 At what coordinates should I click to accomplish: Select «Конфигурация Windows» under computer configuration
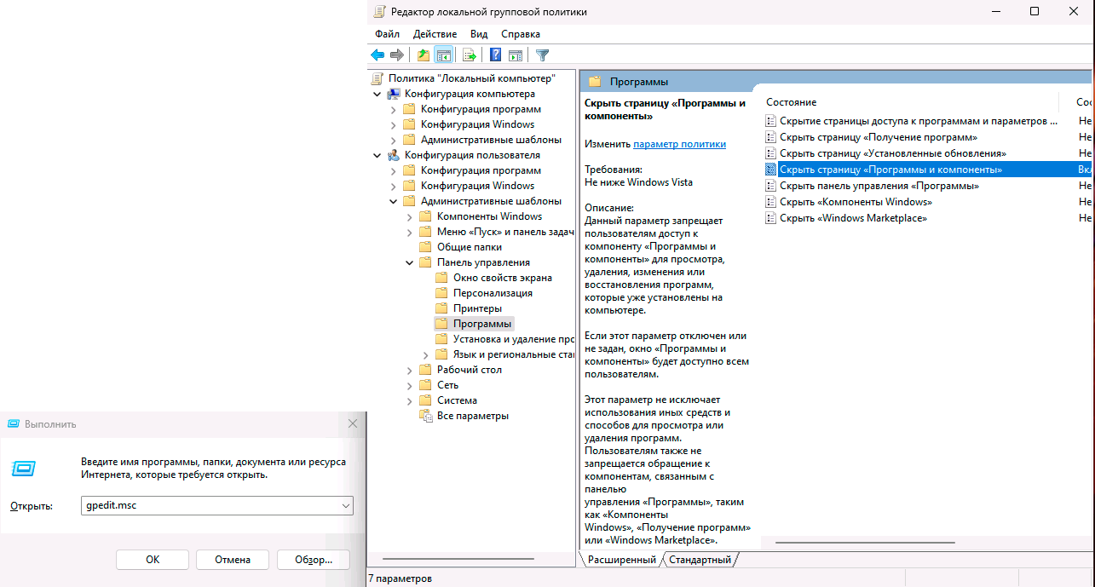(x=477, y=124)
